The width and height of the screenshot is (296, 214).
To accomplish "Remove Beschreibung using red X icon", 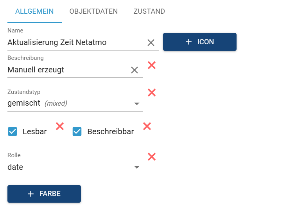I will 152,65.
